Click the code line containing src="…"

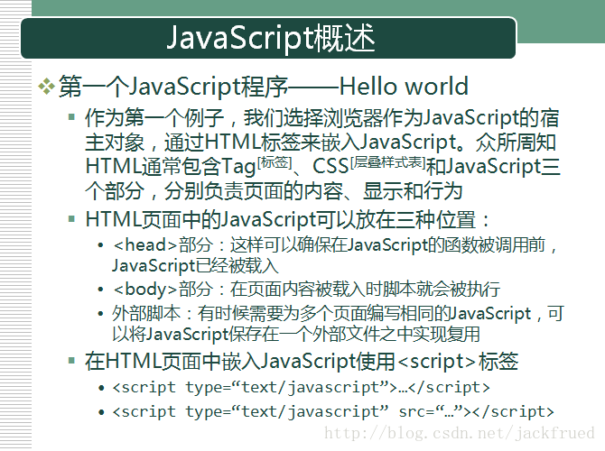point(333,411)
